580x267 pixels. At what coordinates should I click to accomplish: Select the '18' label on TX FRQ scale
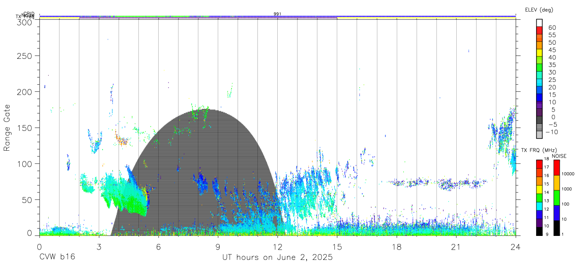[546, 159]
